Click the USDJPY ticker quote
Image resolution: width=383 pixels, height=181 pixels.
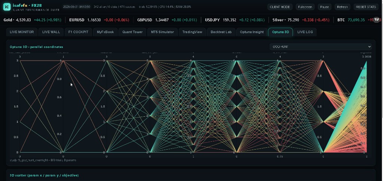click(235, 20)
